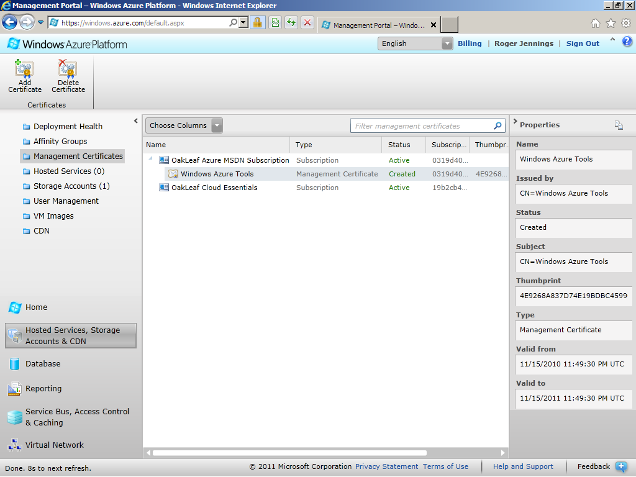This screenshot has width=636, height=477.
Task: Open the Virtual Network section icon
Action: [15, 445]
